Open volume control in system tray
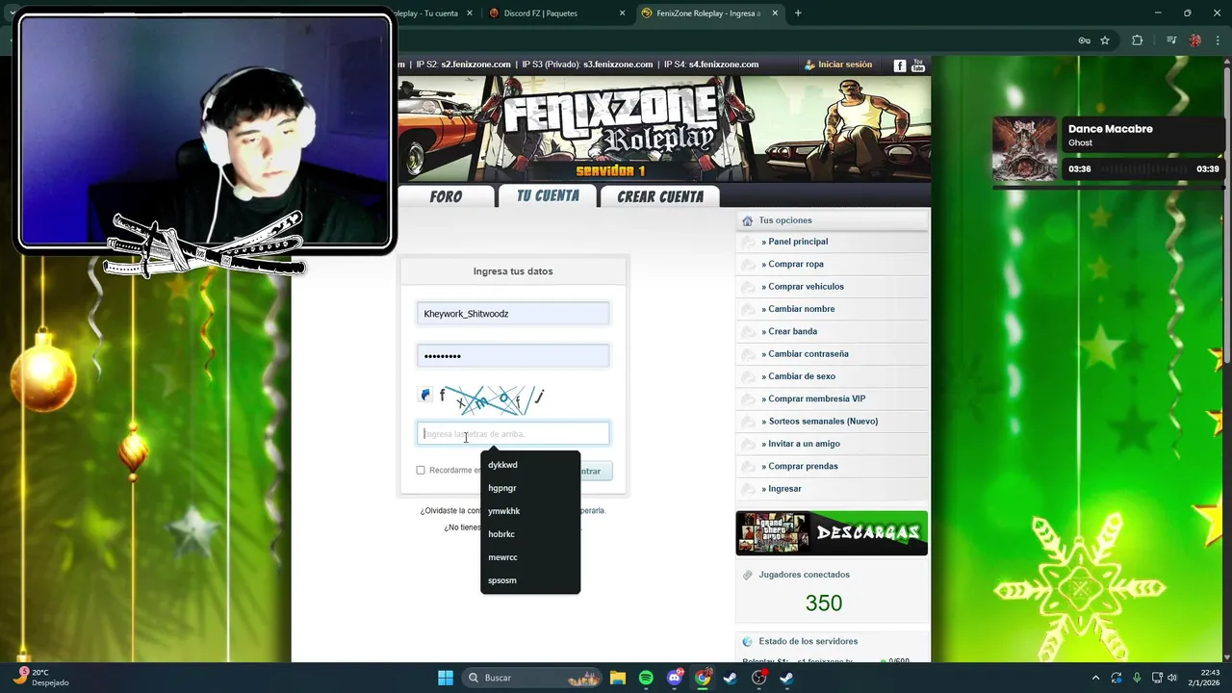 click(1172, 678)
